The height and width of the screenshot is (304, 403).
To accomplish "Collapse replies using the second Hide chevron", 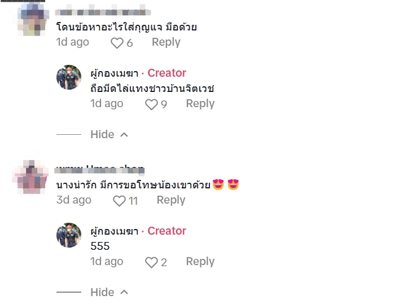I will (124, 293).
